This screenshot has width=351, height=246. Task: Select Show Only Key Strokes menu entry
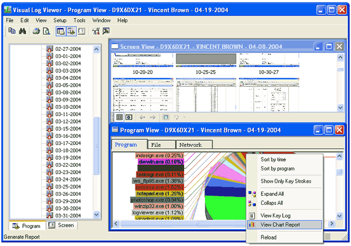click(286, 181)
